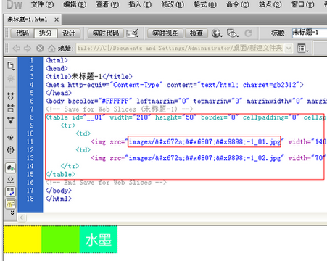Select the 未标题-1.html document tab

pos(28,20)
